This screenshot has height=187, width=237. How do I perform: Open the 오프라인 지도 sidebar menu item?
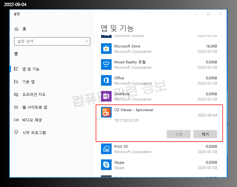tap(52, 94)
